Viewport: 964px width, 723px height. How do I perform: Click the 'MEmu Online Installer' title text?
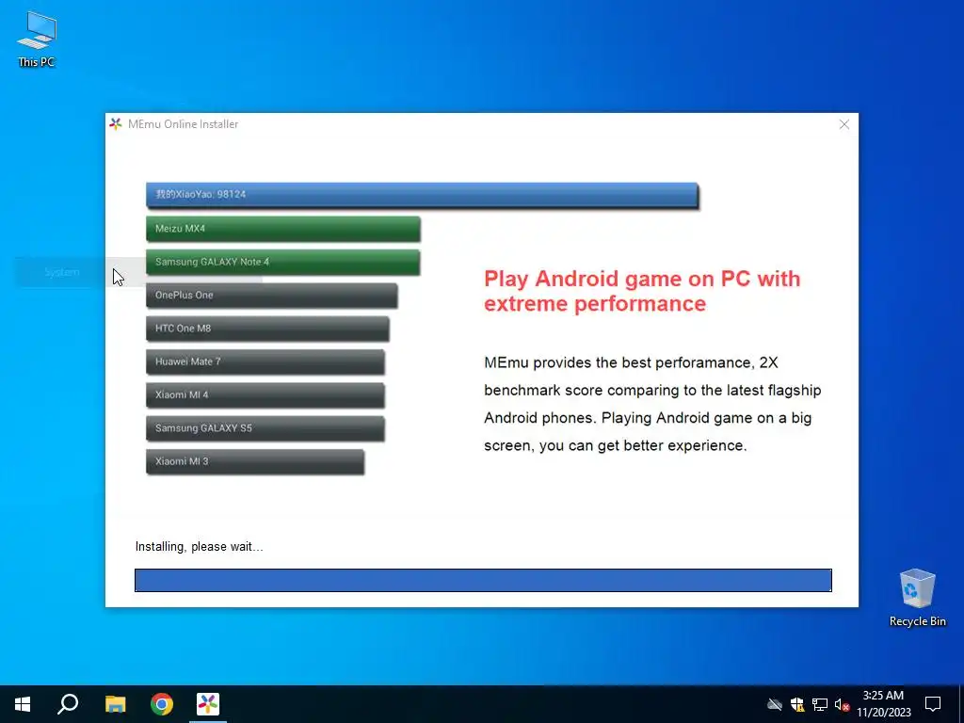point(184,124)
